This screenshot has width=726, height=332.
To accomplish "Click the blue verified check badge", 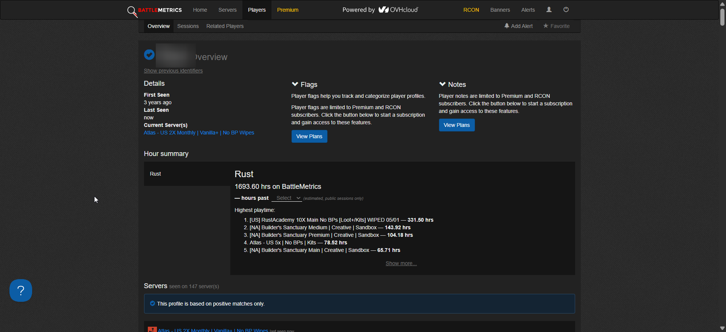I will pyautogui.click(x=149, y=55).
